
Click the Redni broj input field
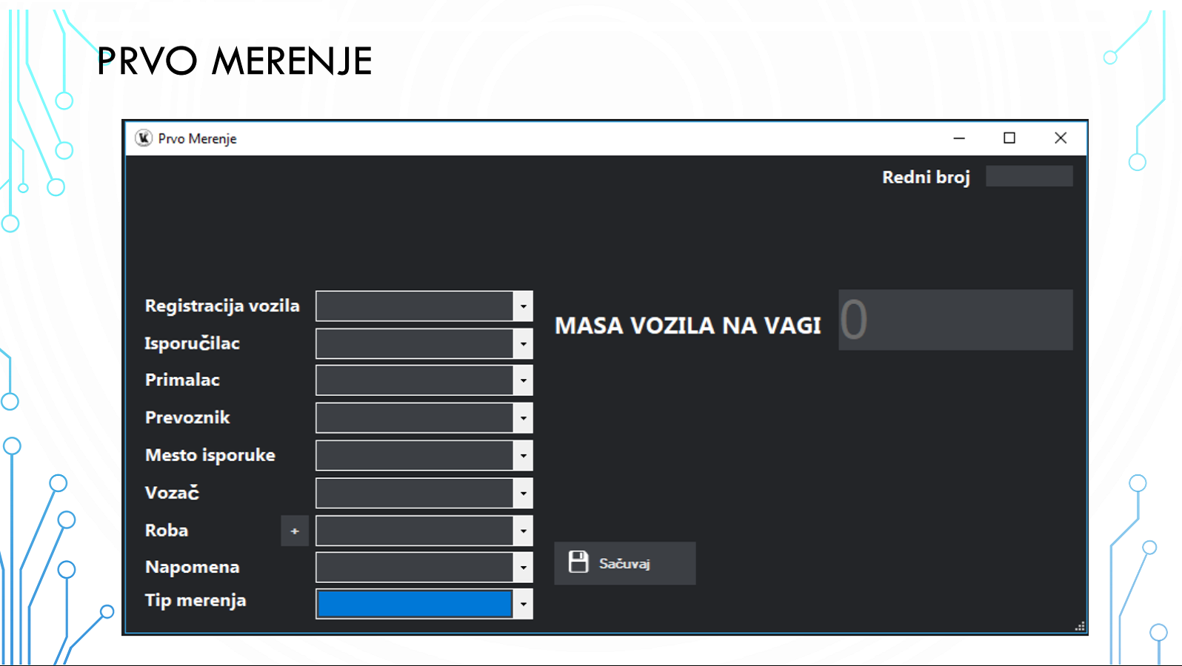click(1029, 176)
